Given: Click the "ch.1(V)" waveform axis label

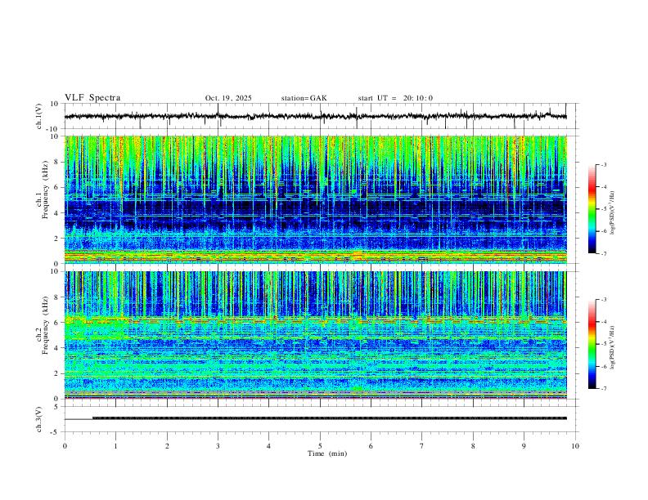Looking at the screenshot, I should pos(38,116).
